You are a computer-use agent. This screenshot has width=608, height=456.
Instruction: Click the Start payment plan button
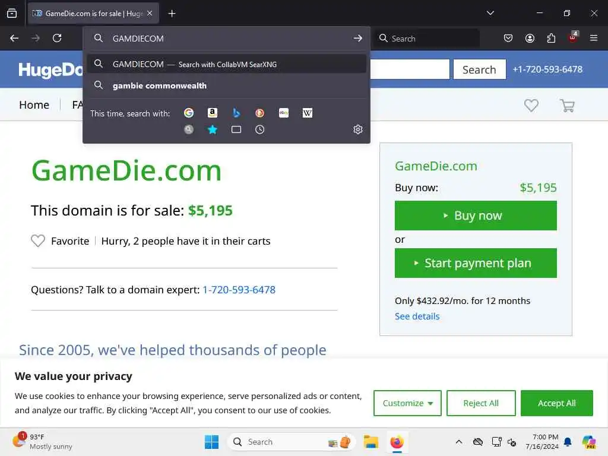pos(476,263)
